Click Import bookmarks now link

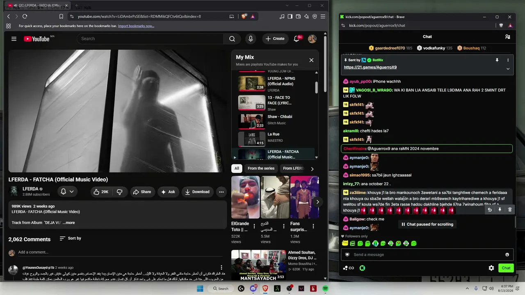(x=136, y=26)
